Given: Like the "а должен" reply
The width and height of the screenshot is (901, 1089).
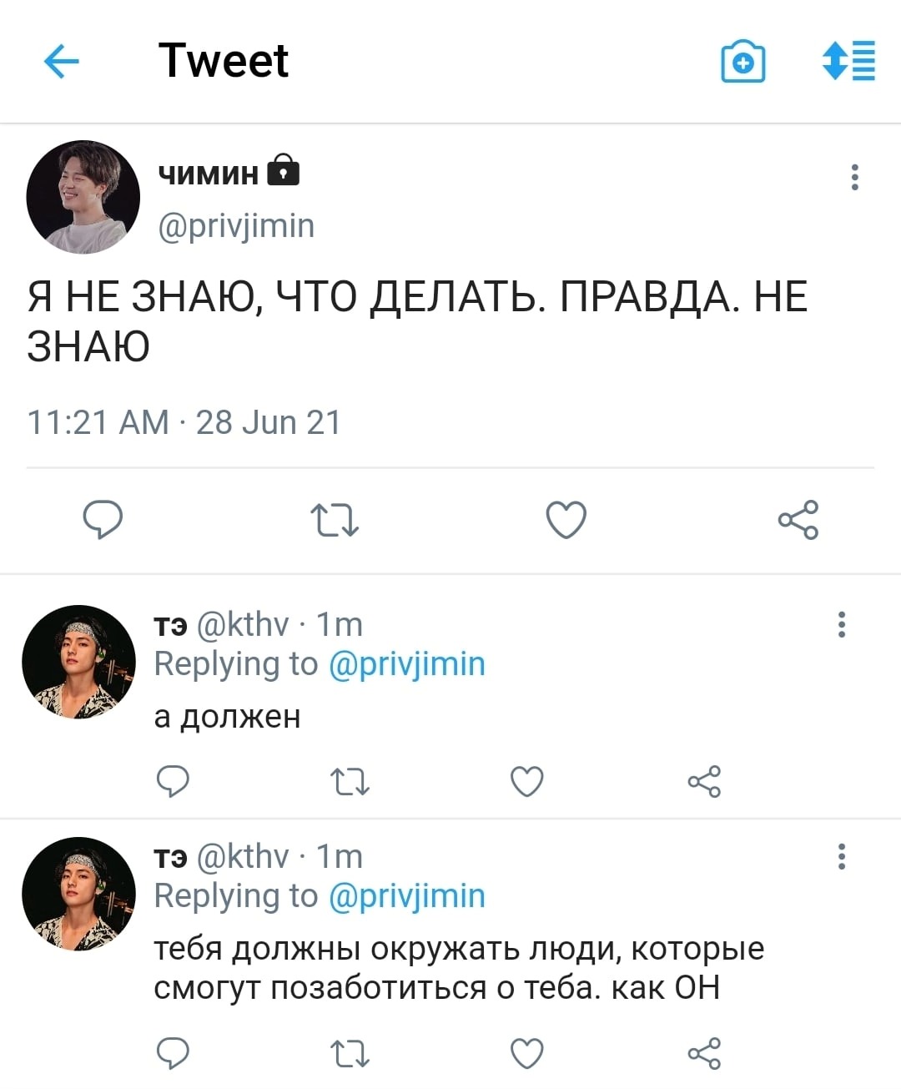Looking at the screenshot, I should point(527,782).
